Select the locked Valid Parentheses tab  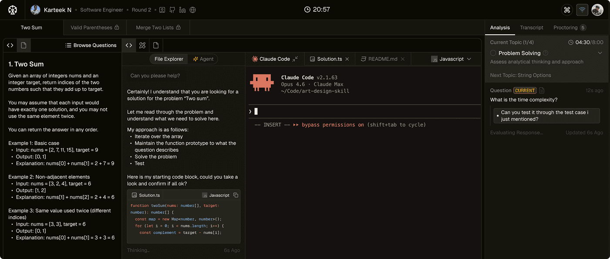coord(94,27)
